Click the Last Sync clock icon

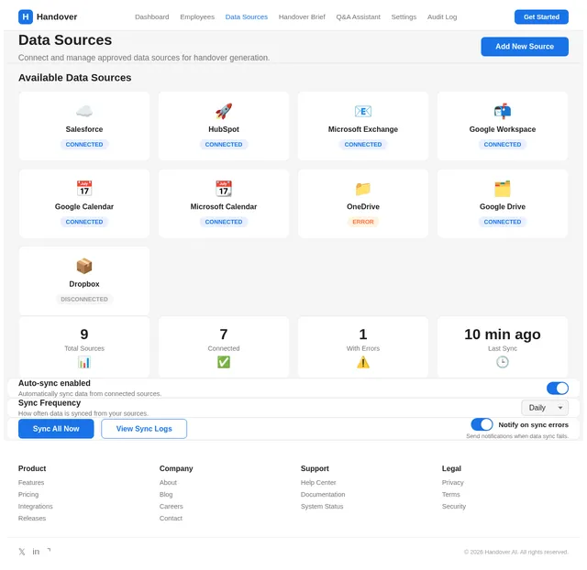[503, 362]
